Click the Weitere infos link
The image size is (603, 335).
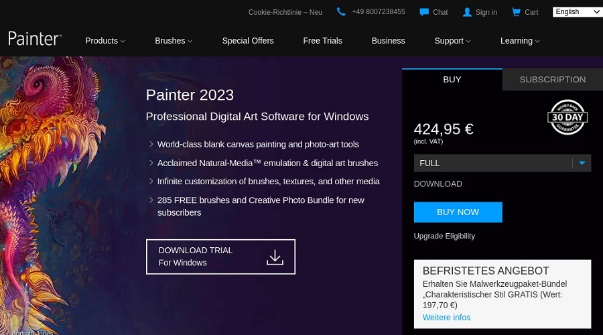click(x=446, y=318)
